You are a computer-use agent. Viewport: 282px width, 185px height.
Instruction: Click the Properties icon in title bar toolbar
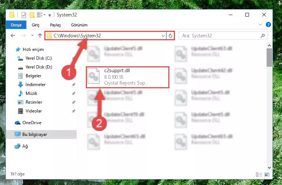(24, 15)
